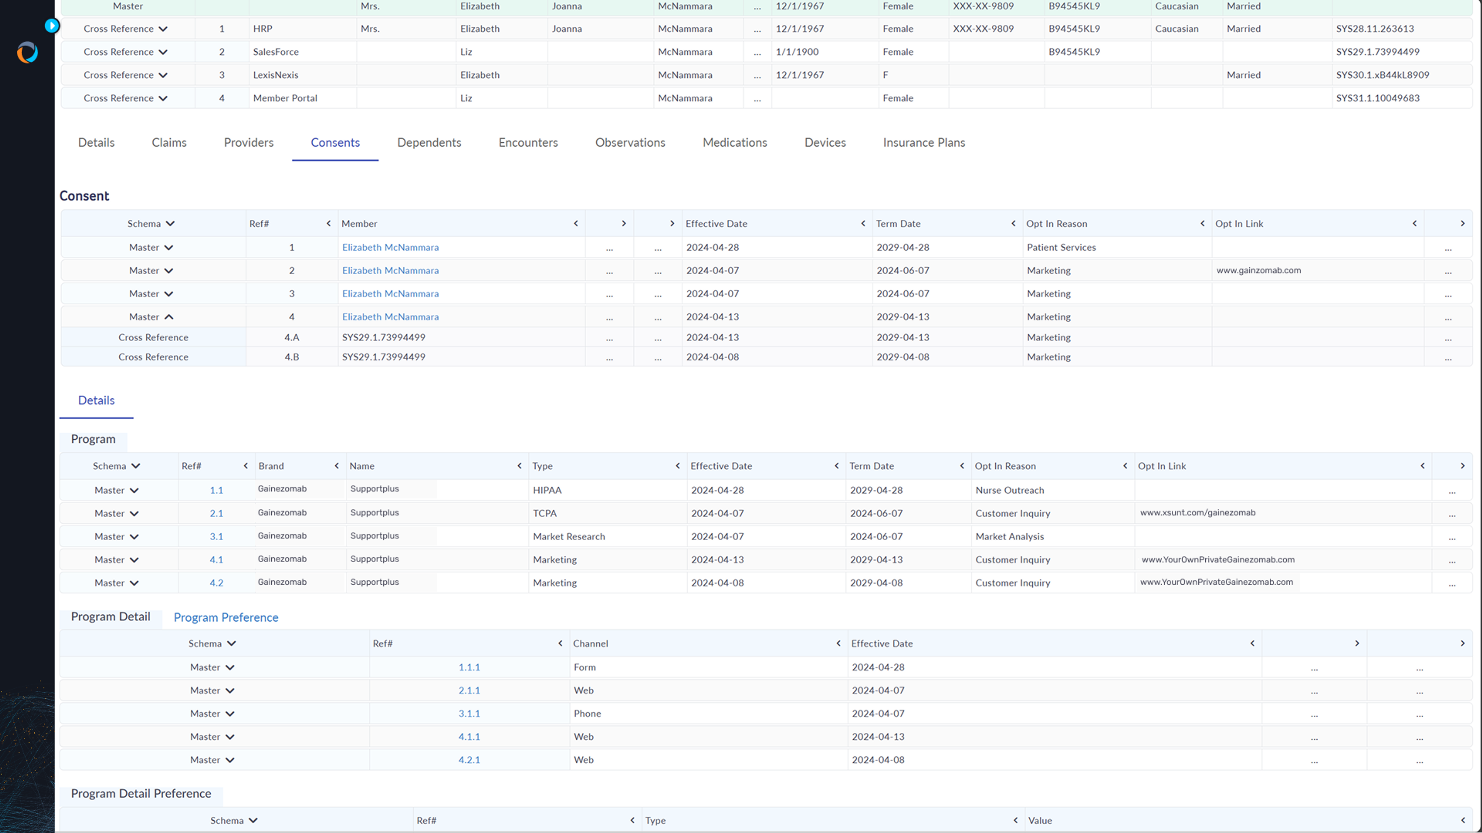Open program detail reference link 2.1.1
1482x833 pixels.
(x=469, y=690)
